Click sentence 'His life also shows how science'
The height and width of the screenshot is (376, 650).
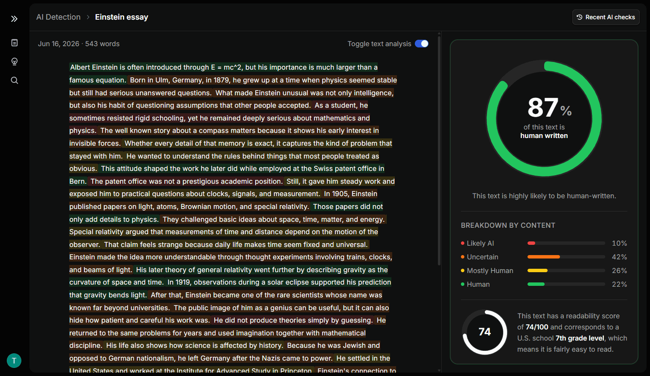(x=194, y=345)
